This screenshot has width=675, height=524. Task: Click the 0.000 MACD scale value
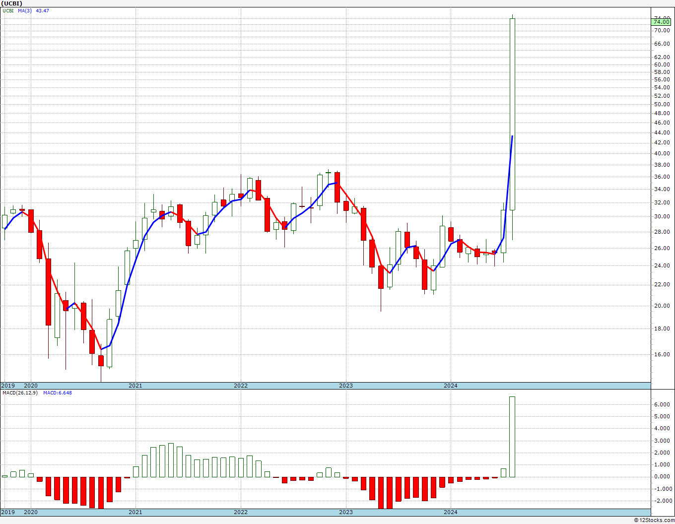pyautogui.click(x=662, y=477)
